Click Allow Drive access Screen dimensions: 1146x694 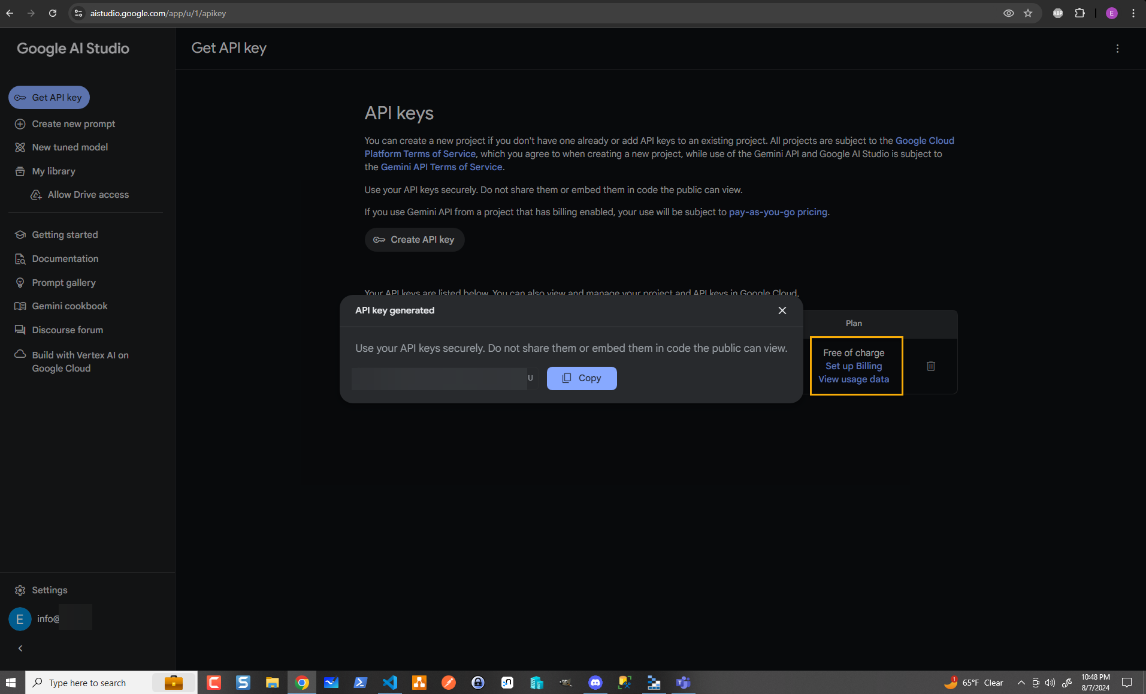[x=88, y=195]
